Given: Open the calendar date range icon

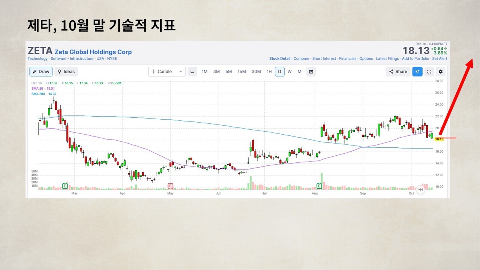Looking at the screenshot, I should 311,72.
